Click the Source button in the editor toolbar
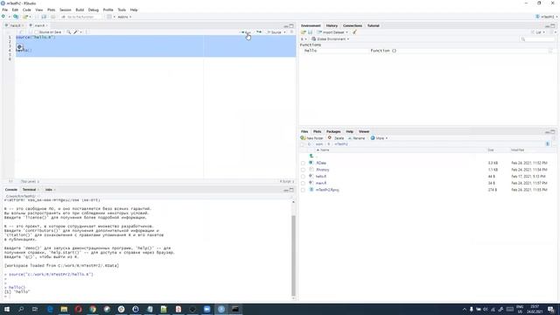The width and height of the screenshot is (560, 315). pos(274,32)
